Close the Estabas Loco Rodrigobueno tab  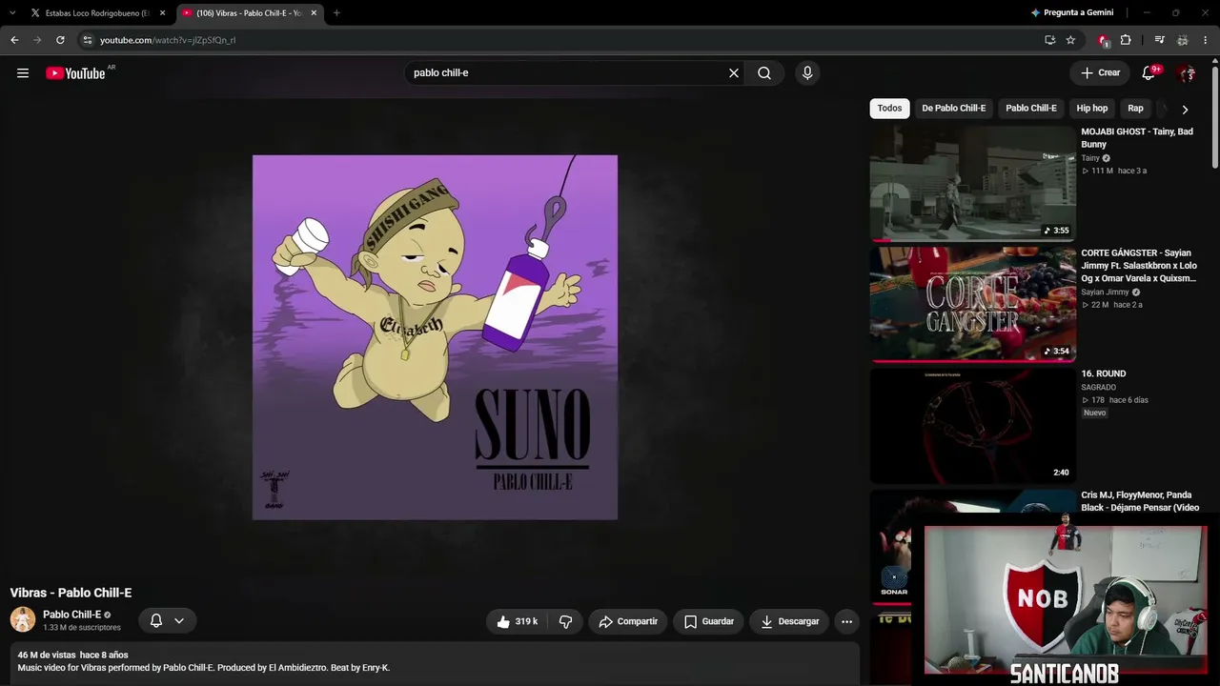(x=162, y=13)
